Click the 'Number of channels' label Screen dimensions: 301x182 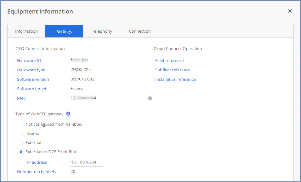(x=37, y=172)
